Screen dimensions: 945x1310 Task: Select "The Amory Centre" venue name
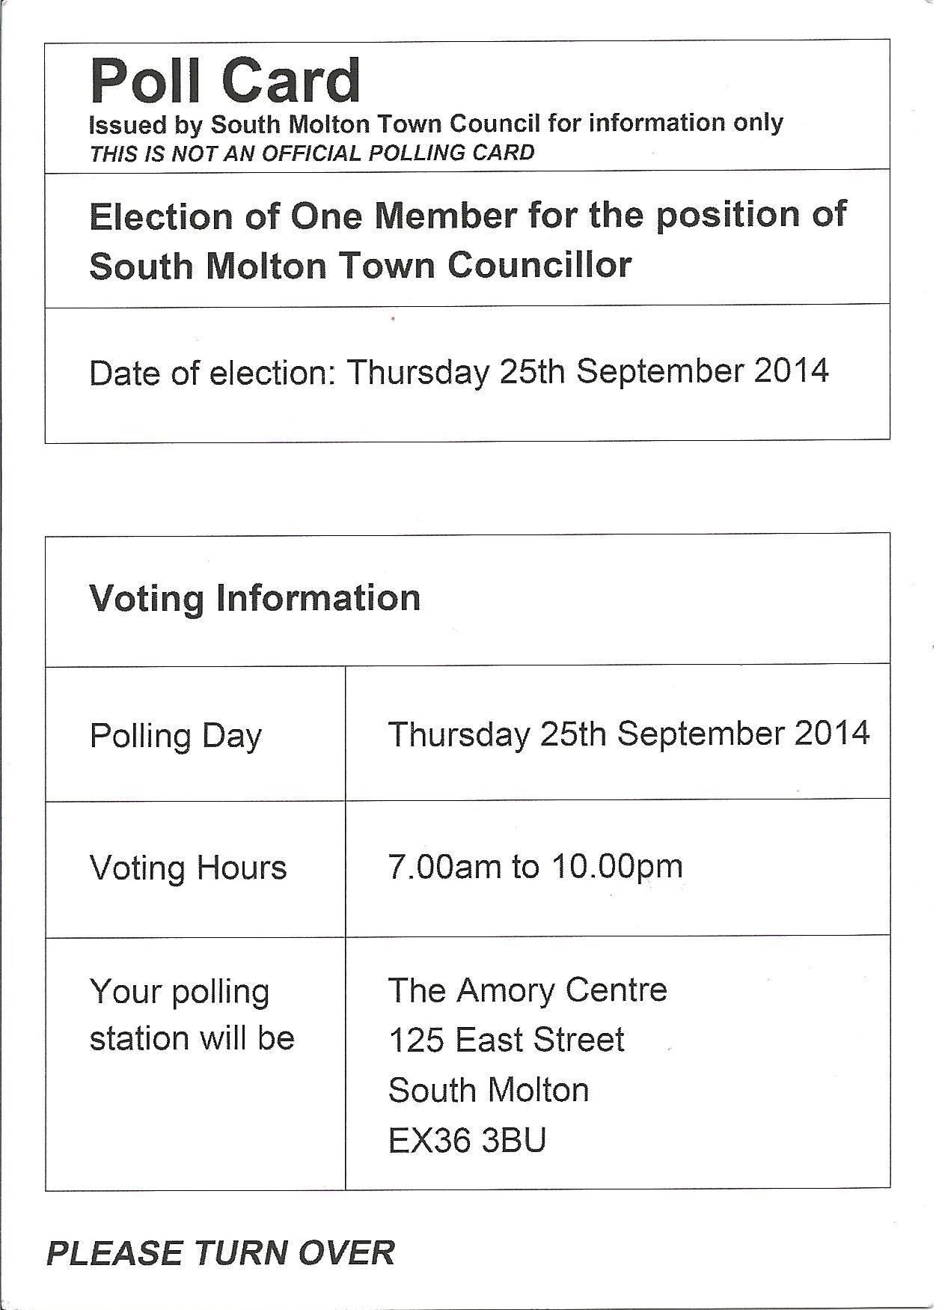pos(527,990)
